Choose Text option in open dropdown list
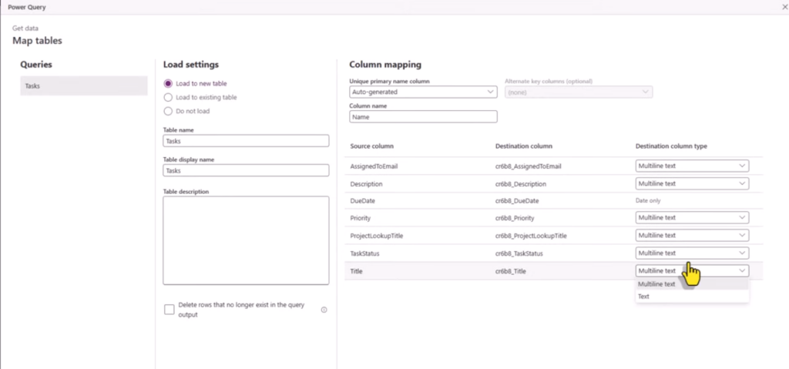789x369 pixels. click(692, 297)
